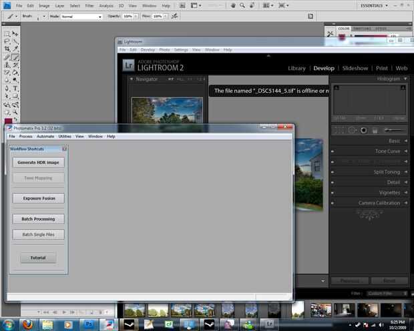Screen dimensions: 414x331
Task: Open the Brush preset picker dropdown
Action: coord(44,17)
